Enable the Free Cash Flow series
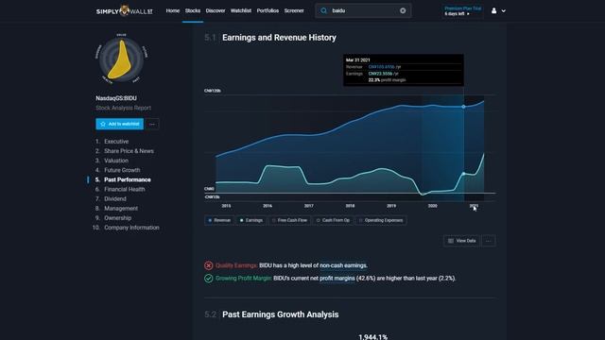Image resolution: width=605 pixels, height=340 pixels. 289,220
